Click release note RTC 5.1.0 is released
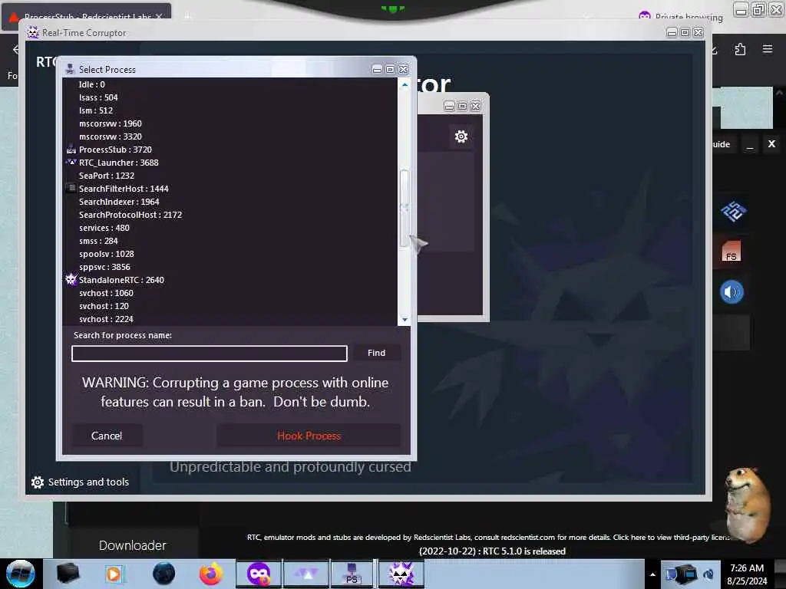786x589 pixels. (x=492, y=551)
